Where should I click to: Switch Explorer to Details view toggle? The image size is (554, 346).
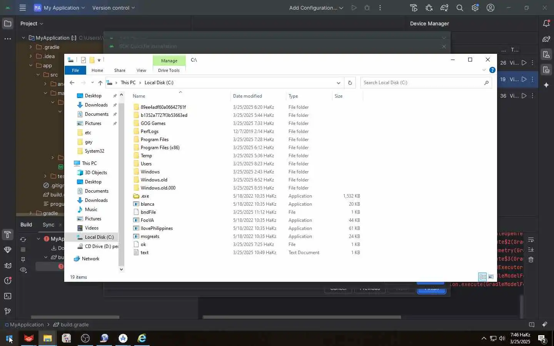coord(482,277)
